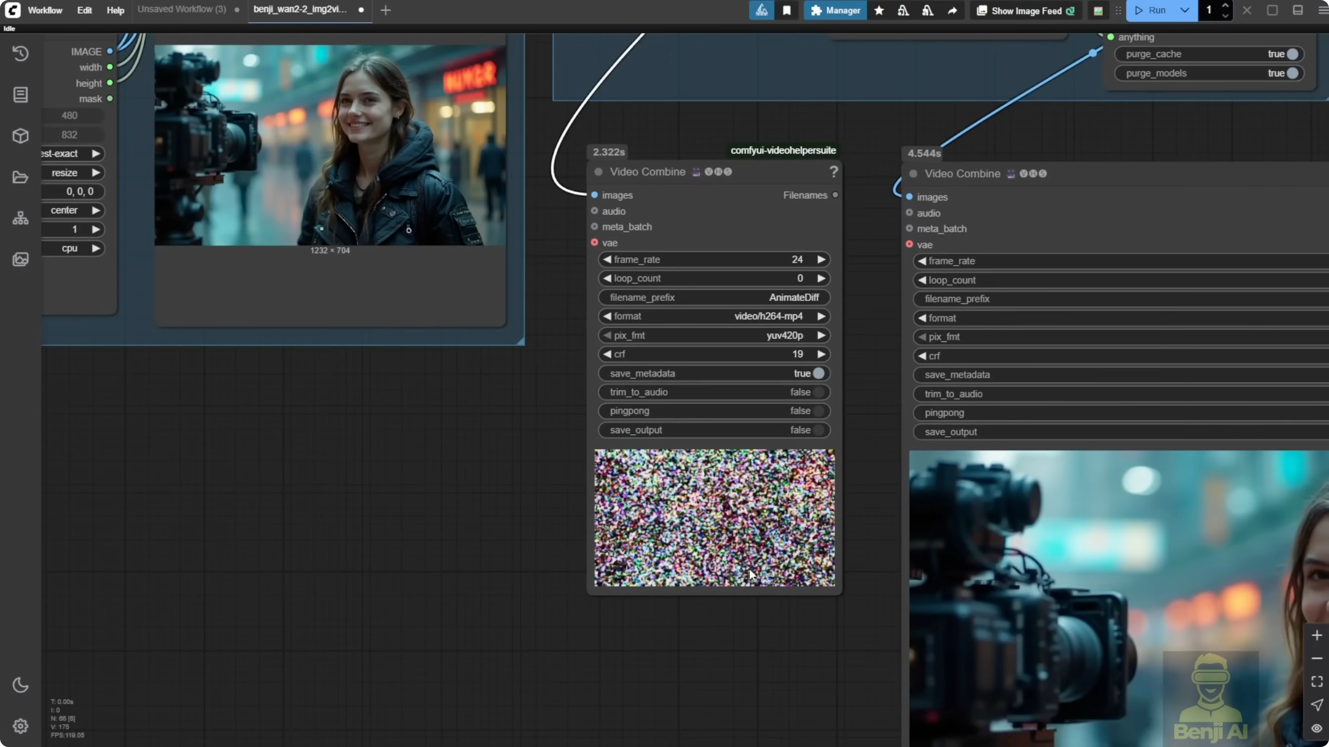Click the noisy video preview thumbnail

click(x=714, y=518)
